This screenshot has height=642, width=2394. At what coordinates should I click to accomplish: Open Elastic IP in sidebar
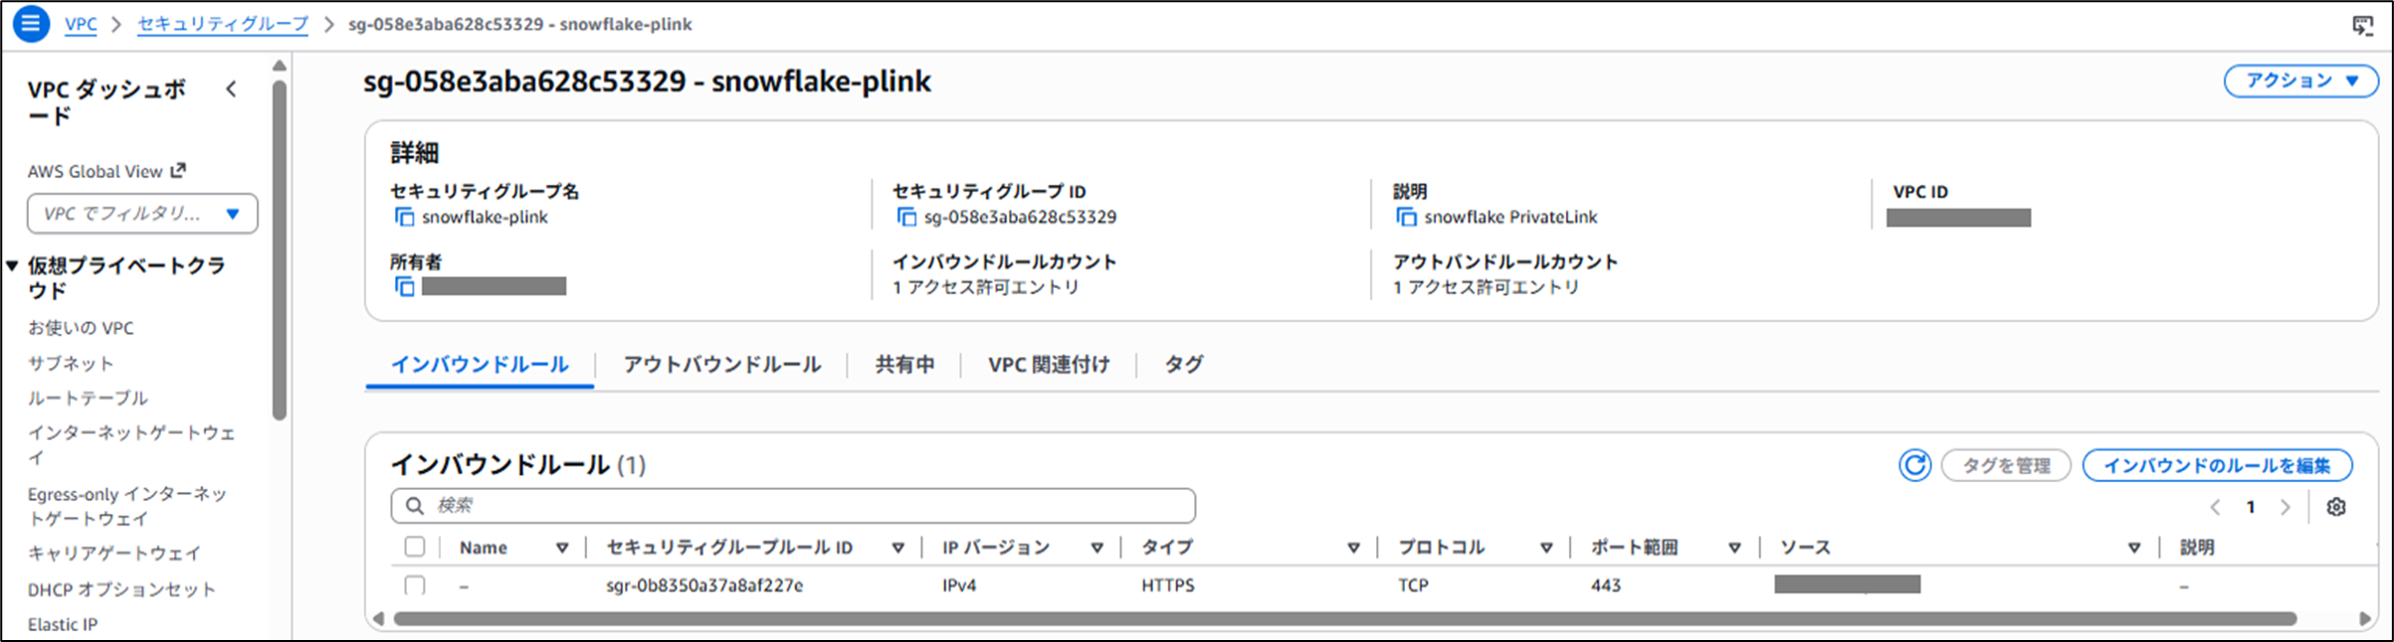click(x=63, y=624)
